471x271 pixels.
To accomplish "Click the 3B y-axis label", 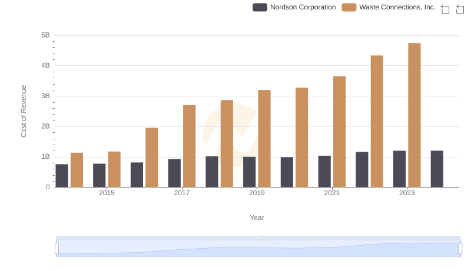I will click(45, 96).
